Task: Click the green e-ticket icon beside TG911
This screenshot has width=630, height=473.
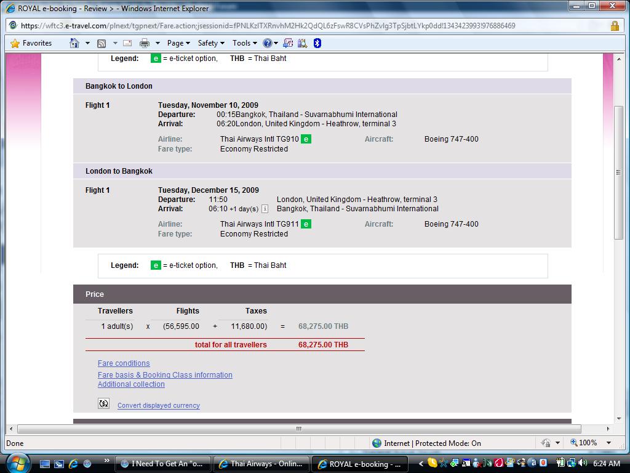Action: [306, 224]
